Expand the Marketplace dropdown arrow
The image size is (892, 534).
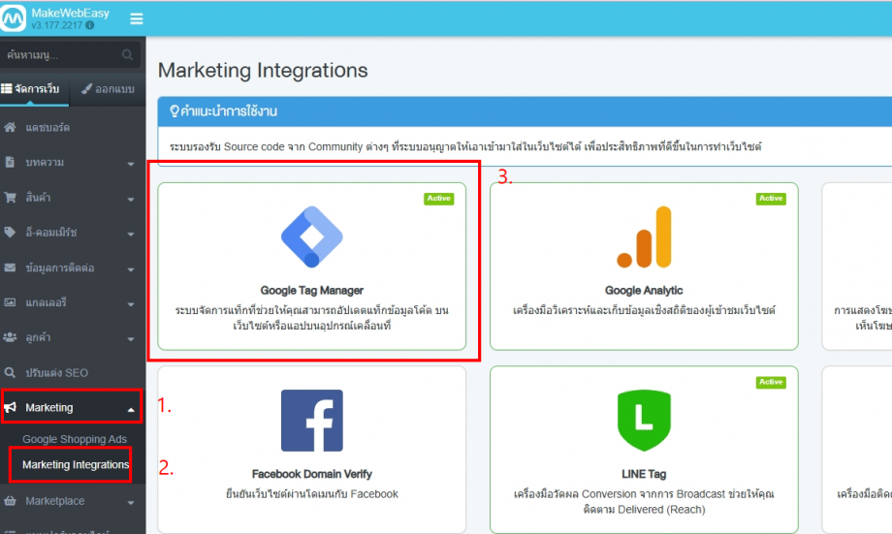coord(131,503)
